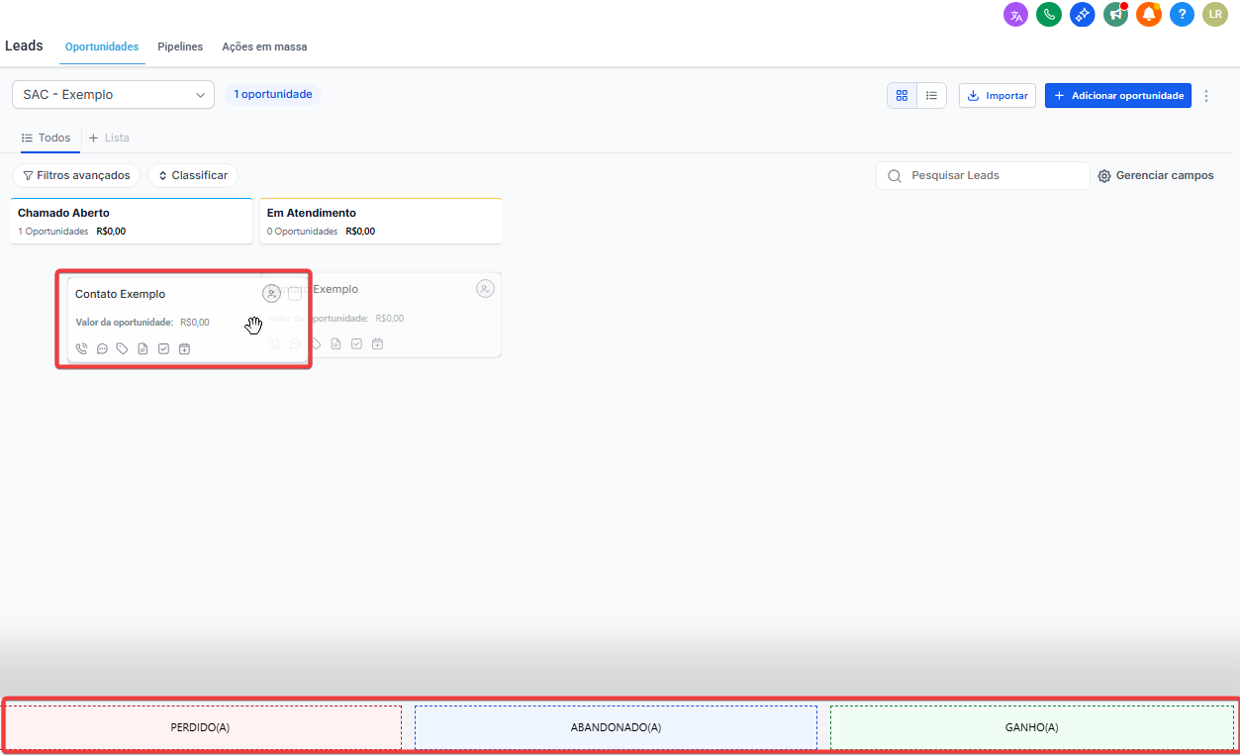Open the megaphone announcements icon
The height and width of the screenshot is (755, 1240).
coord(1115,15)
